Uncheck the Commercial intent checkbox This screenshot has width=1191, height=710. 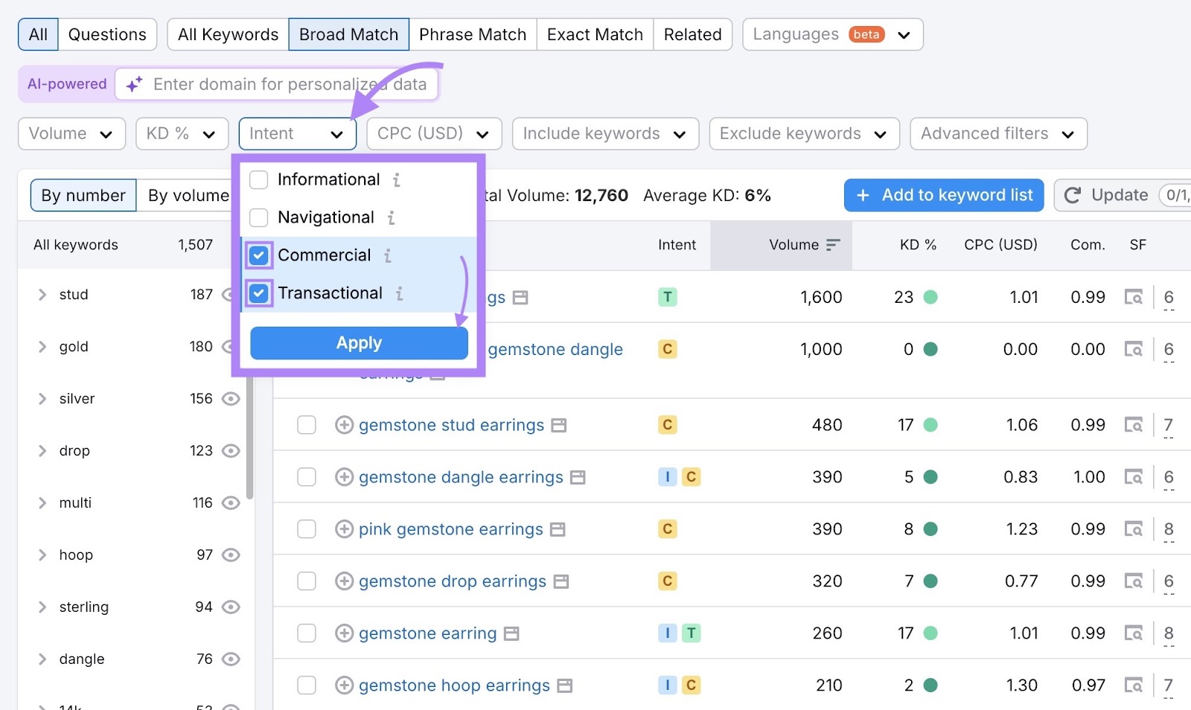click(x=258, y=255)
